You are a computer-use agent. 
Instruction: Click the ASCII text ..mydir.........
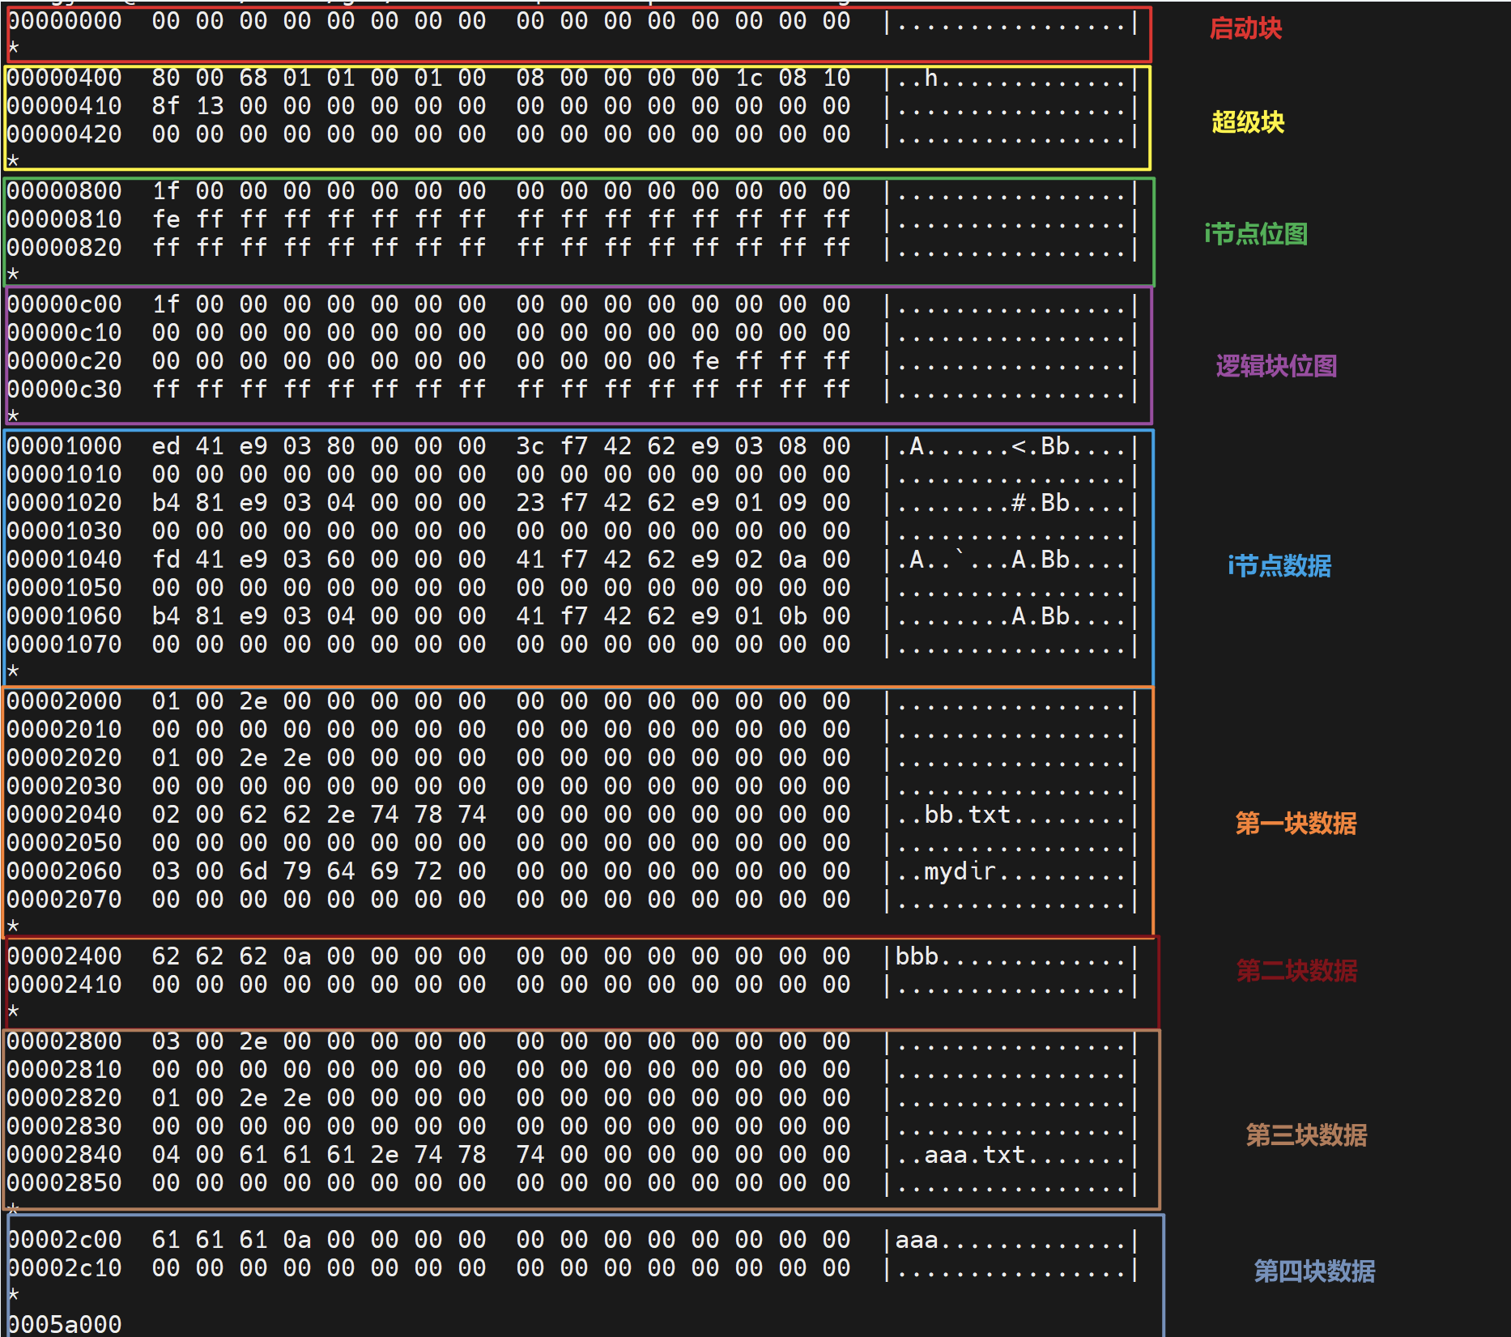[x=947, y=871]
